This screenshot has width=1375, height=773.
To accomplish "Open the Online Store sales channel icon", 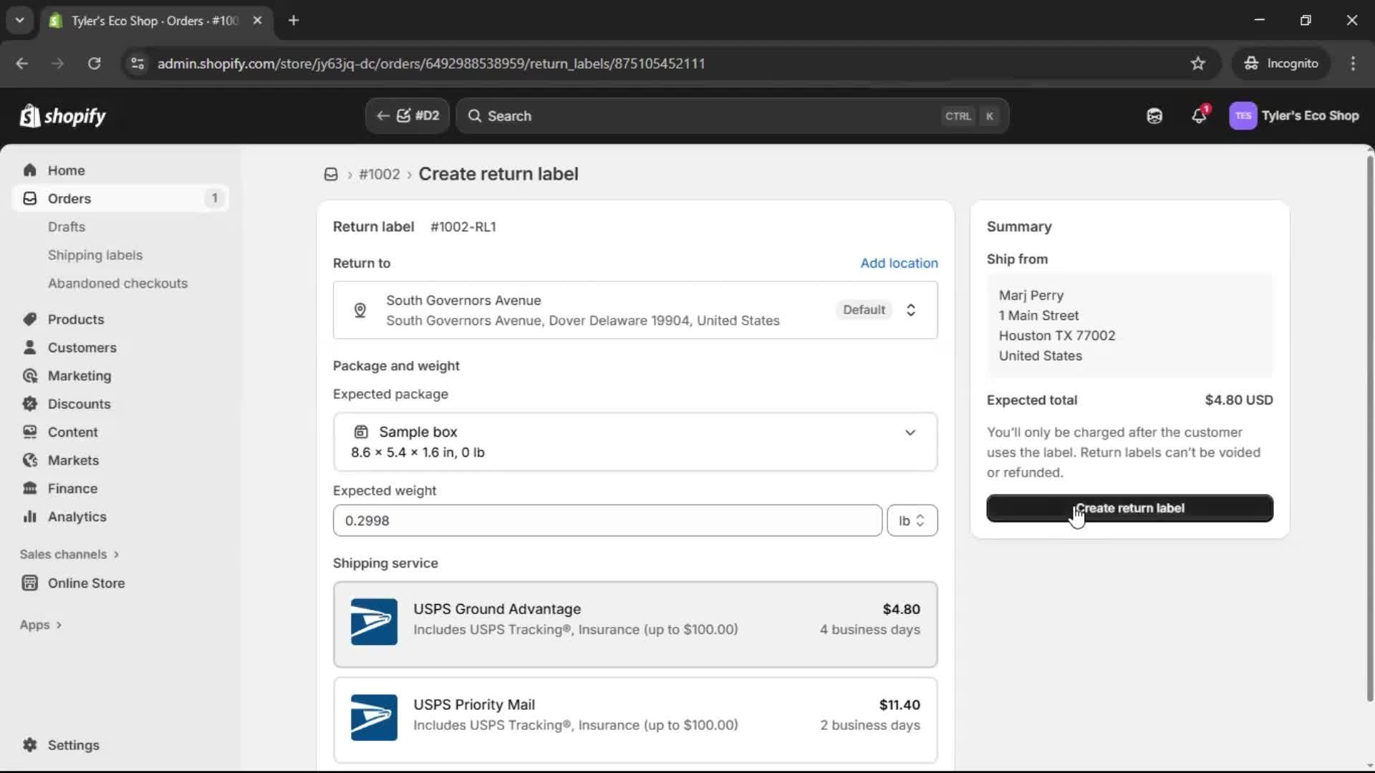I will [x=29, y=583].
